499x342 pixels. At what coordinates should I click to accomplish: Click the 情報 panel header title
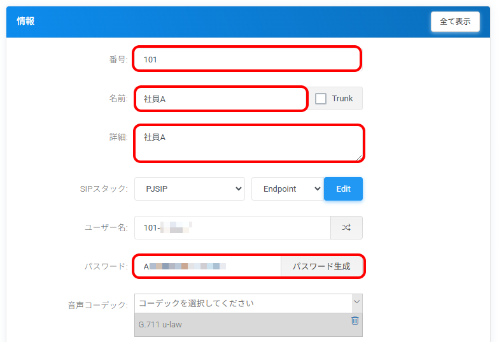click(25, 21)
